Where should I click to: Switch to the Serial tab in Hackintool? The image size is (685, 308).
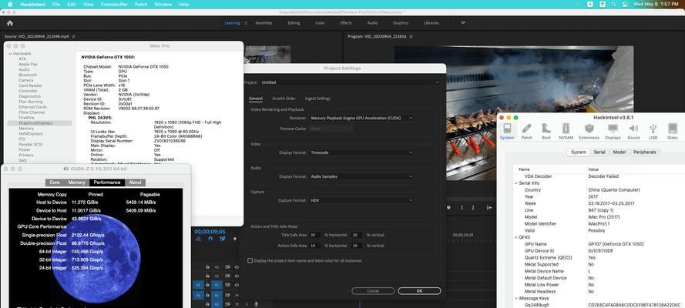[599, 152]
